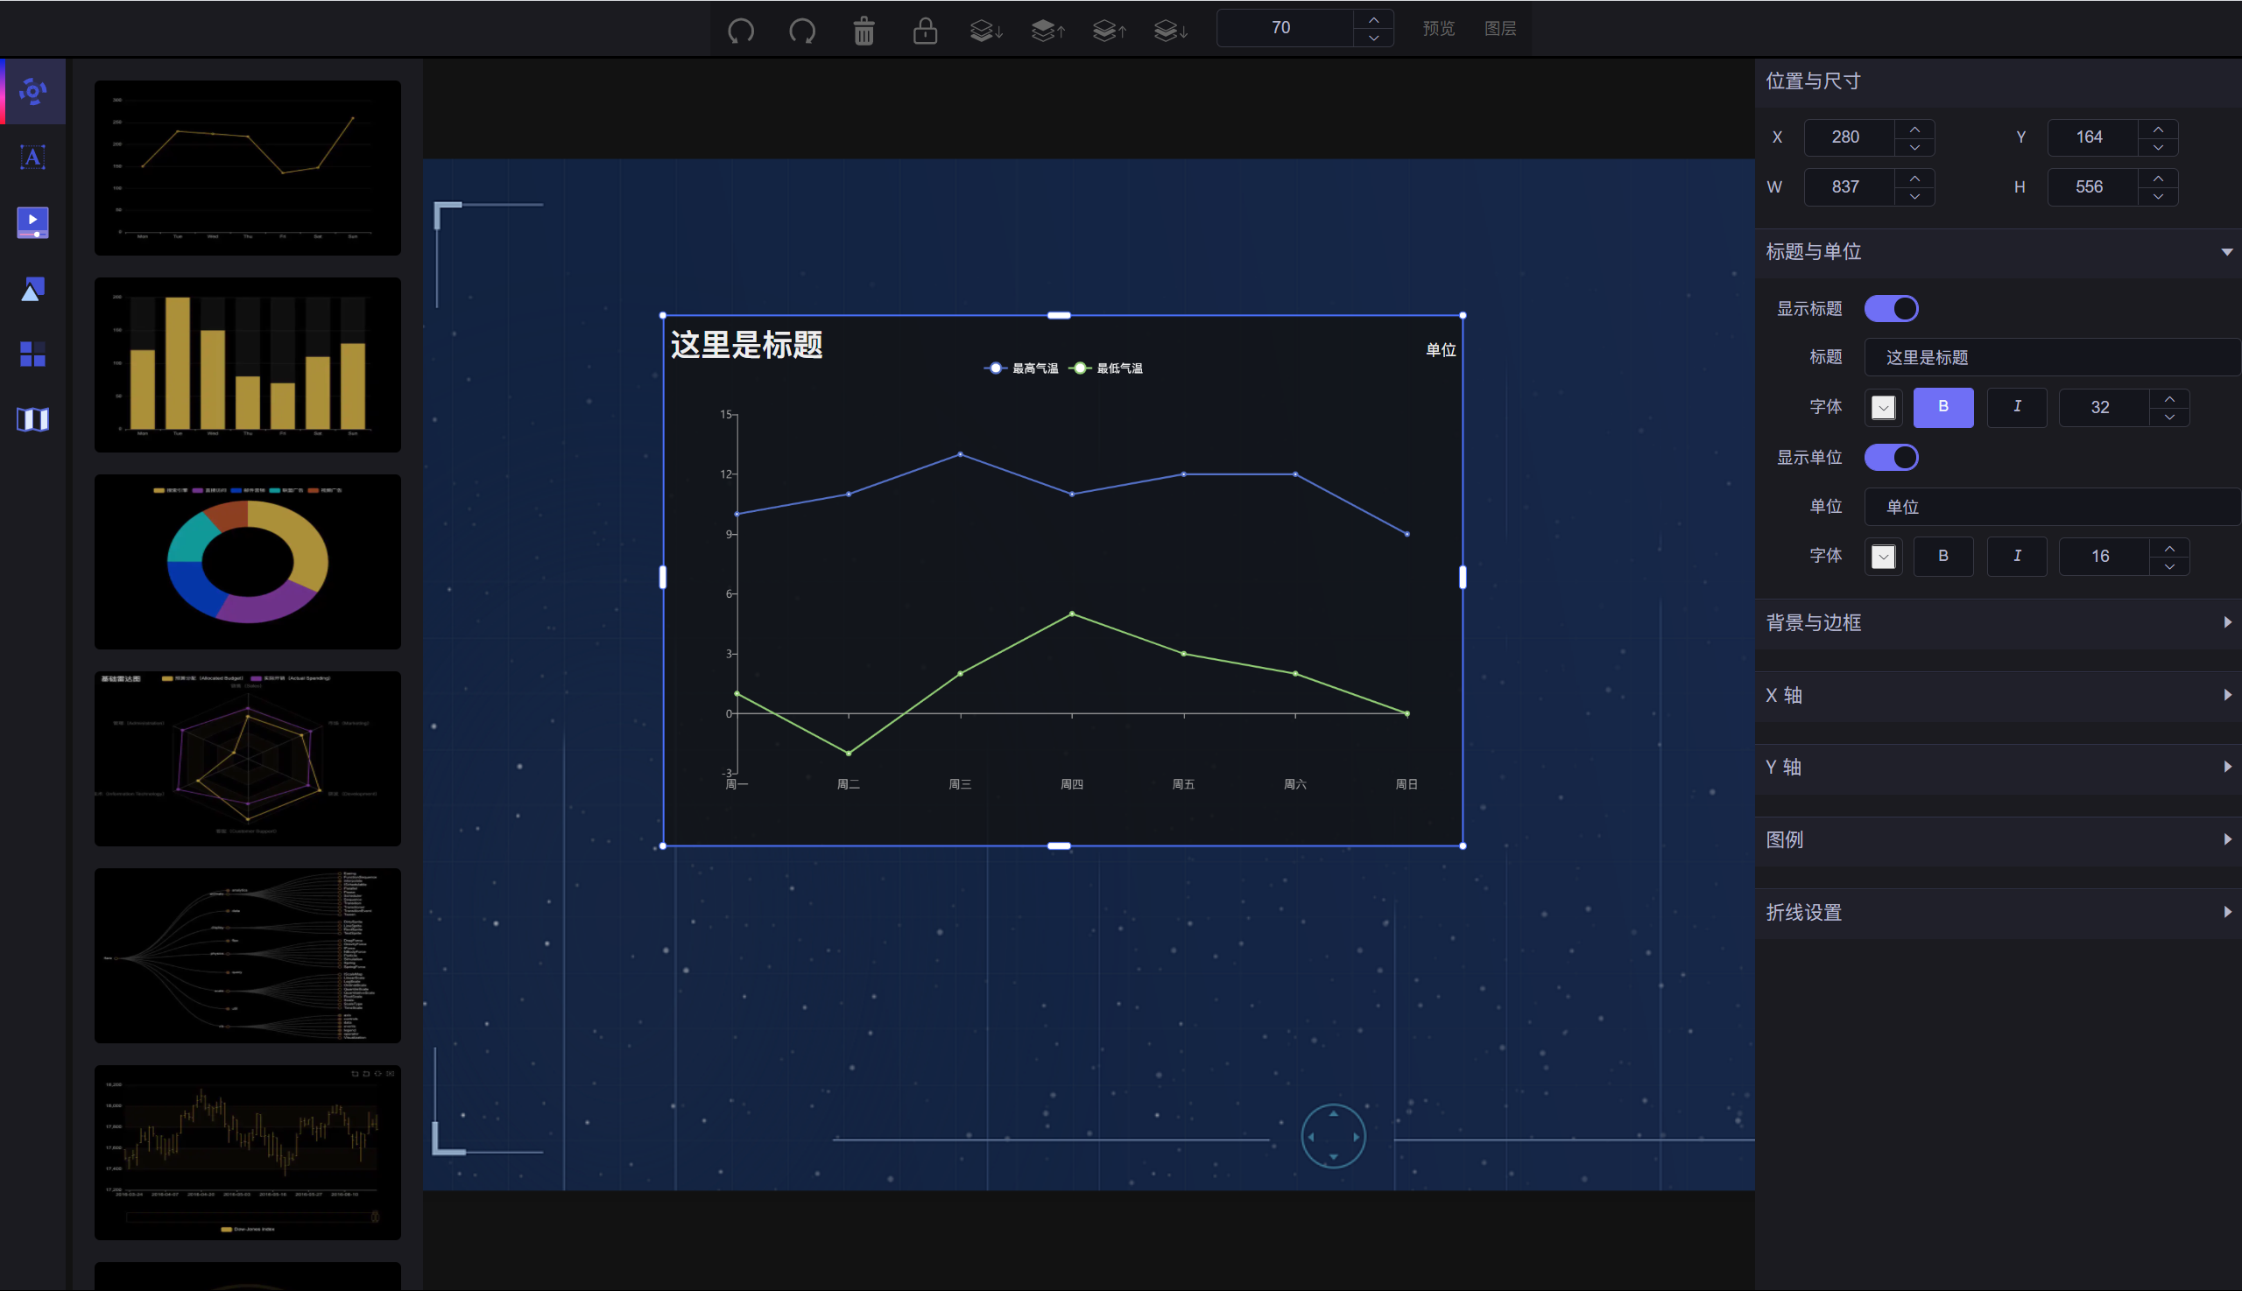Select the donut pie chart thumbnail
Viewport: 2242px width, 1291px height.
[248, 561]
